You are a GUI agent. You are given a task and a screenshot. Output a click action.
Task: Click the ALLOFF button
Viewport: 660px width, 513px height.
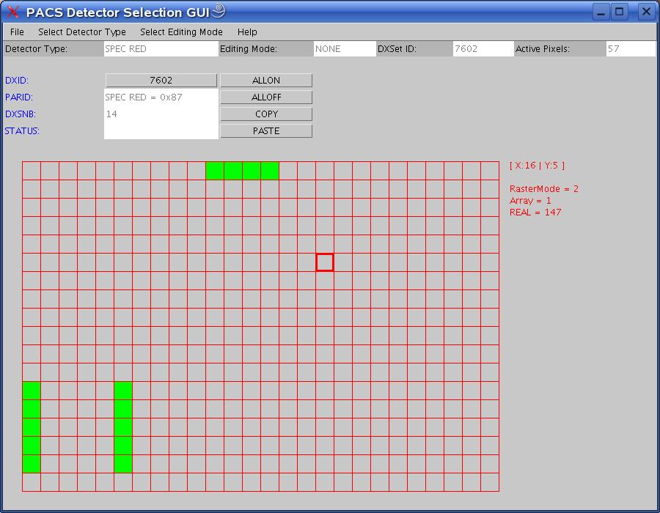[266, 97]
